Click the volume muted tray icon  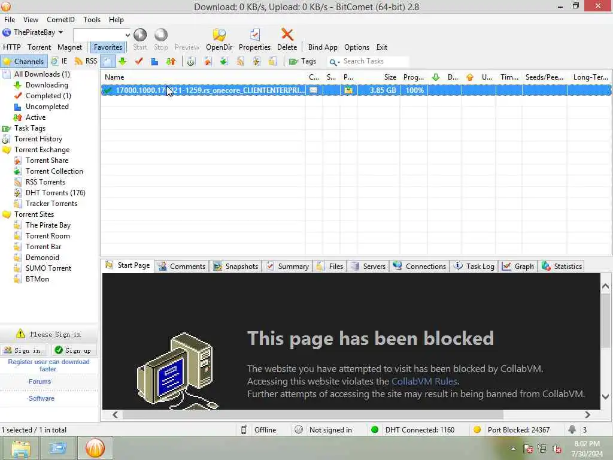[x=557, y=449]
